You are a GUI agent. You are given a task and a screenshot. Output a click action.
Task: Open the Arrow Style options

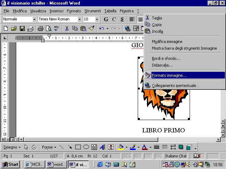pos(173,147)
